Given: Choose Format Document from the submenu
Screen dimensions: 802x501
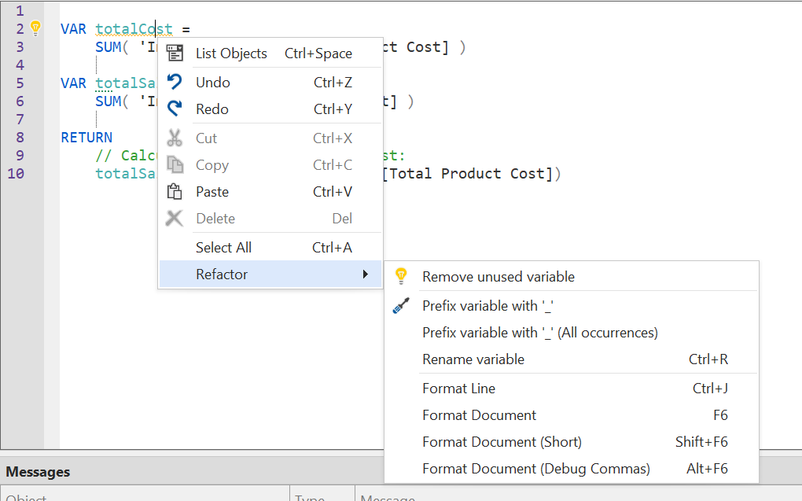Looking at the screenshot, I should click(479, 415).
